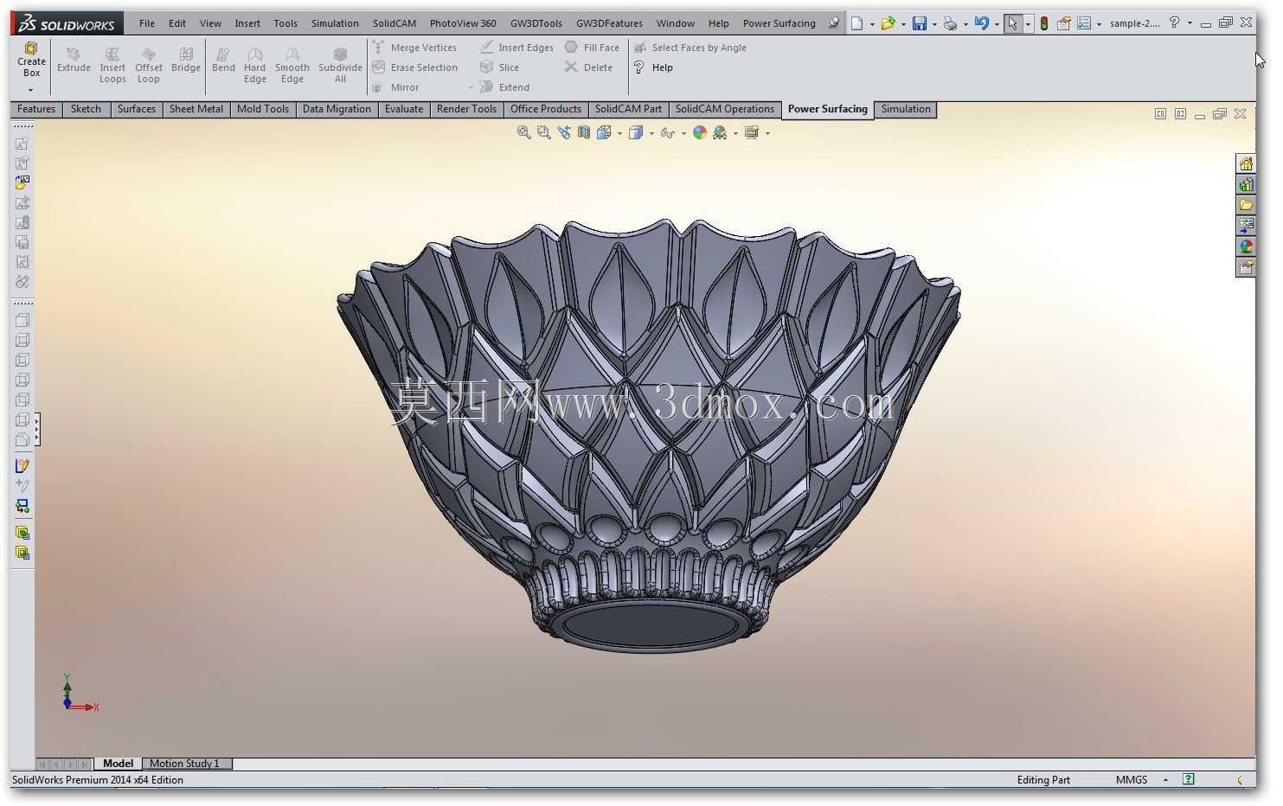Click Zoom to Fit icon
This screenshot has height=806, width=1283.
click(x=524, y=132)
